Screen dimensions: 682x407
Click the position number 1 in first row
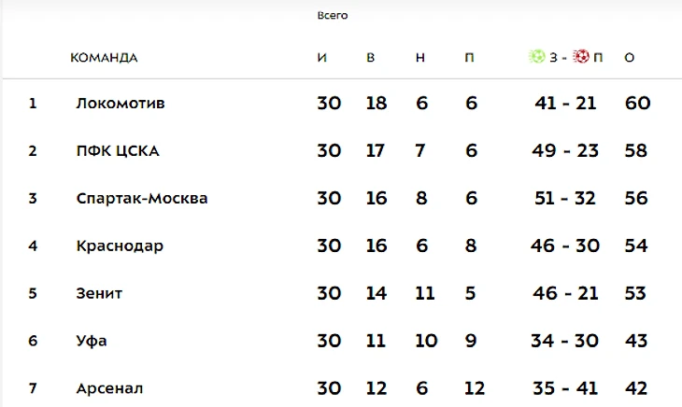[33, 104]
